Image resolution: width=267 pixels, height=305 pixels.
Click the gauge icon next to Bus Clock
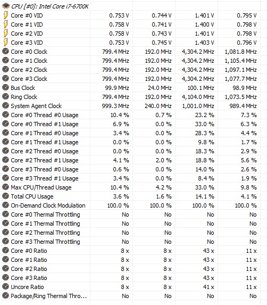point(5,87)
